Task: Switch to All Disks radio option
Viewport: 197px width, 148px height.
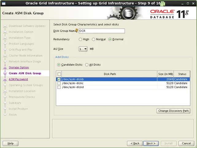Action: click(x=87, y=65)
